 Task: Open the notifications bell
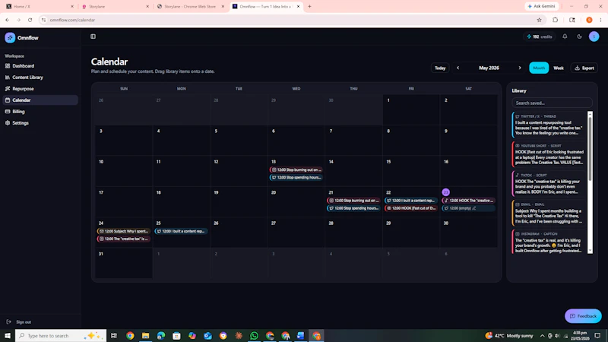(565, 36)
